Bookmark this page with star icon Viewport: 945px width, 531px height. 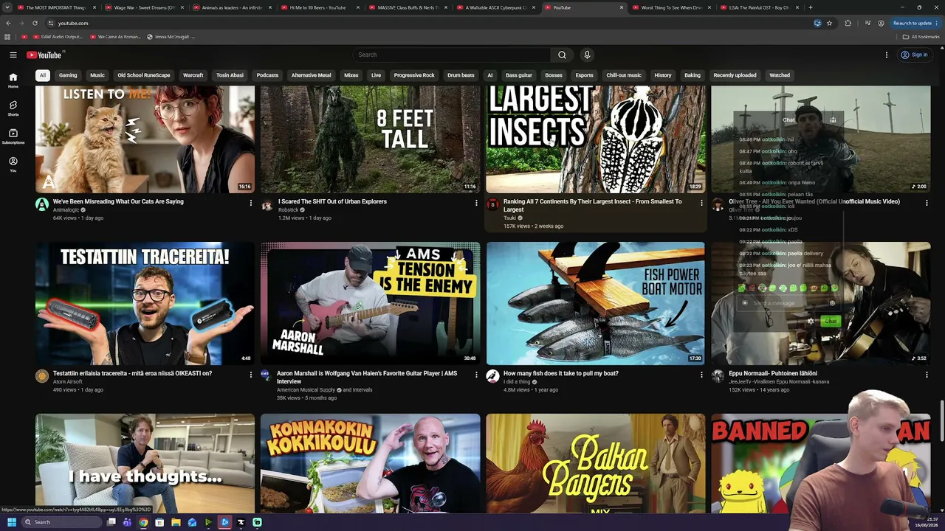coord(829,23)
